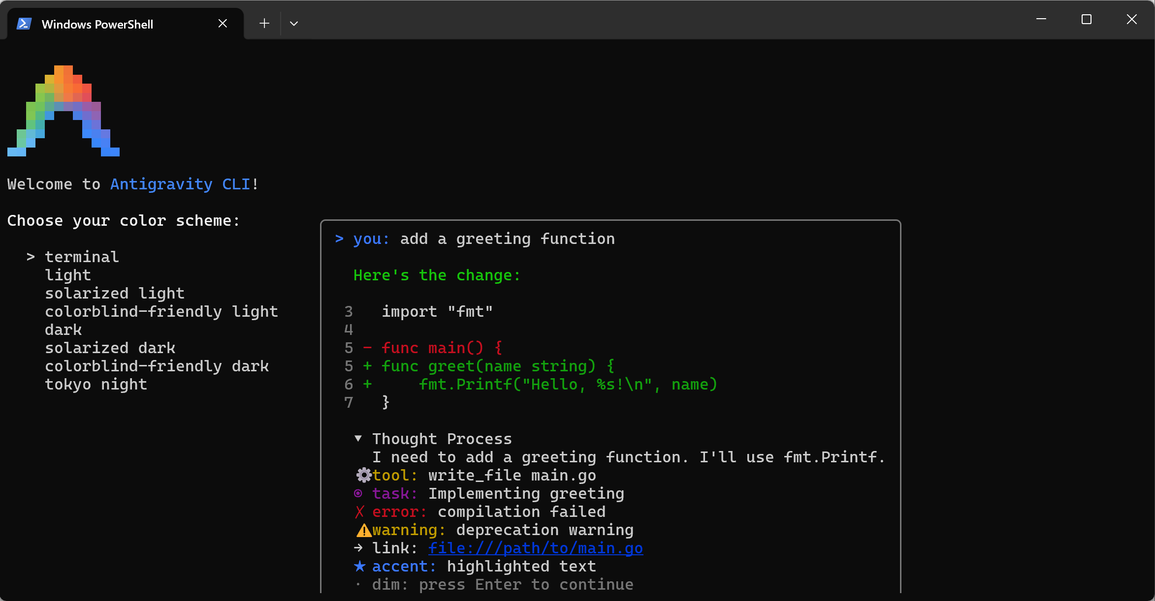1155x601 pixels.
Task: Select the terminal color scheme
Action: coord(82,257)
